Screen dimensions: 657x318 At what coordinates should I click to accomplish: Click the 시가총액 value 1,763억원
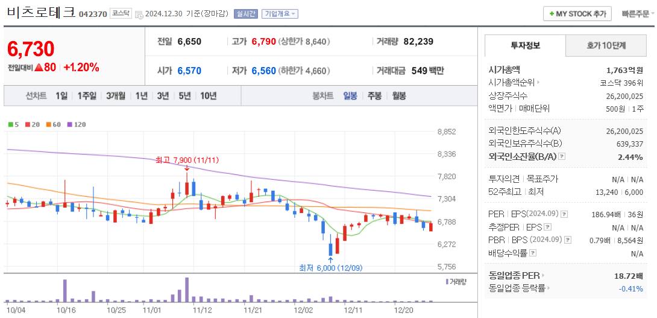click(624, 69)
